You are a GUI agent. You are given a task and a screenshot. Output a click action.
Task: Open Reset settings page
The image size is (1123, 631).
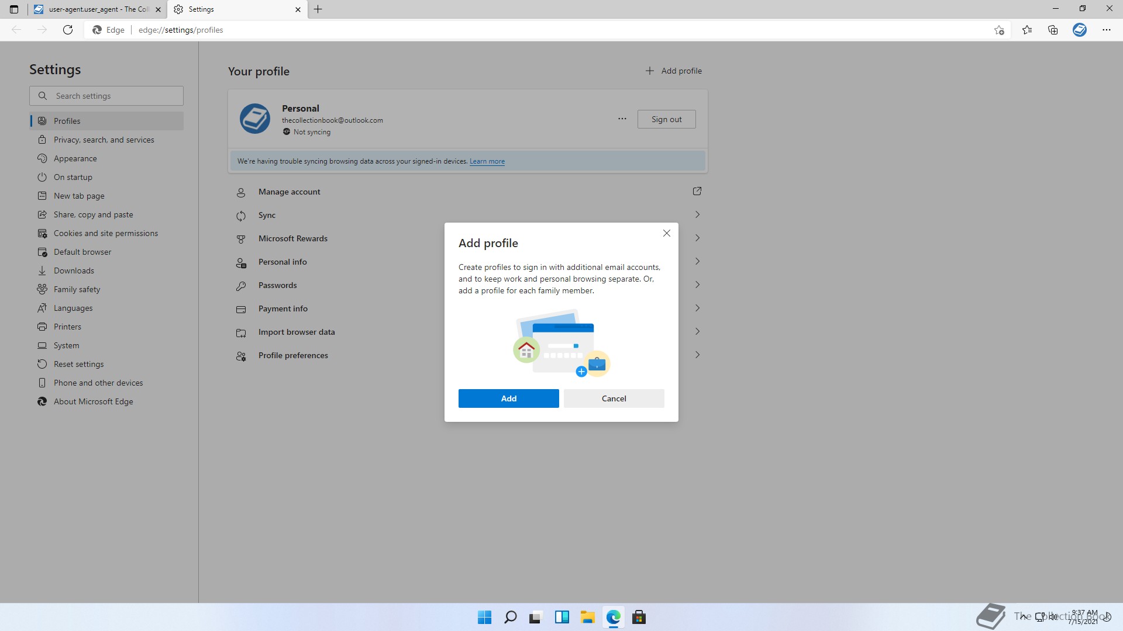(x=106, y=364)
